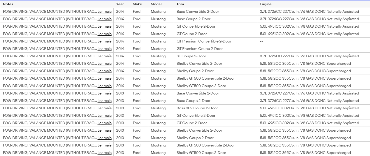
Task: Open Ler mais for 2014 Shelby GT500 Coupe
Action: (x=105, y=86)
